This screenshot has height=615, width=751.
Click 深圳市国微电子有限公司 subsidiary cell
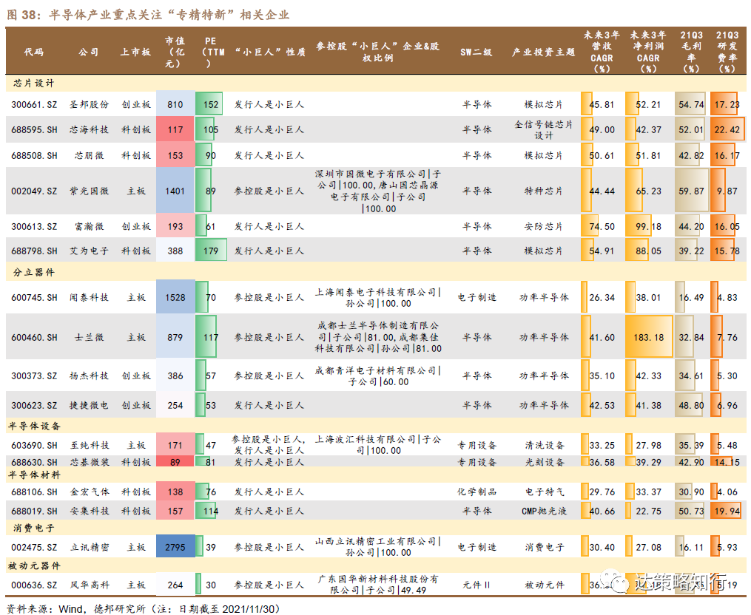coord(378,191)
